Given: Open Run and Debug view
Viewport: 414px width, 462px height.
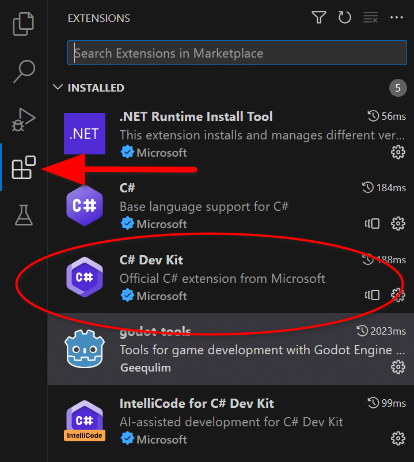Looking at the screenshot, I should pyautogui.click(x=24, y=119).
